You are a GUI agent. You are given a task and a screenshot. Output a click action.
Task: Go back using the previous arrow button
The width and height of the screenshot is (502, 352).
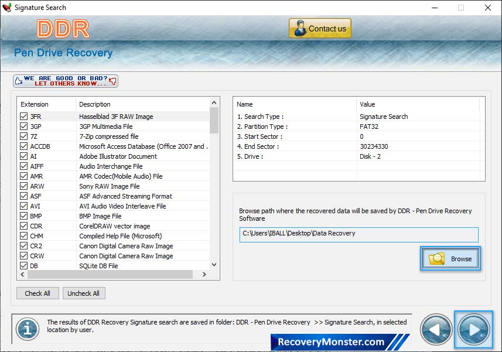(x=436, y=330)
